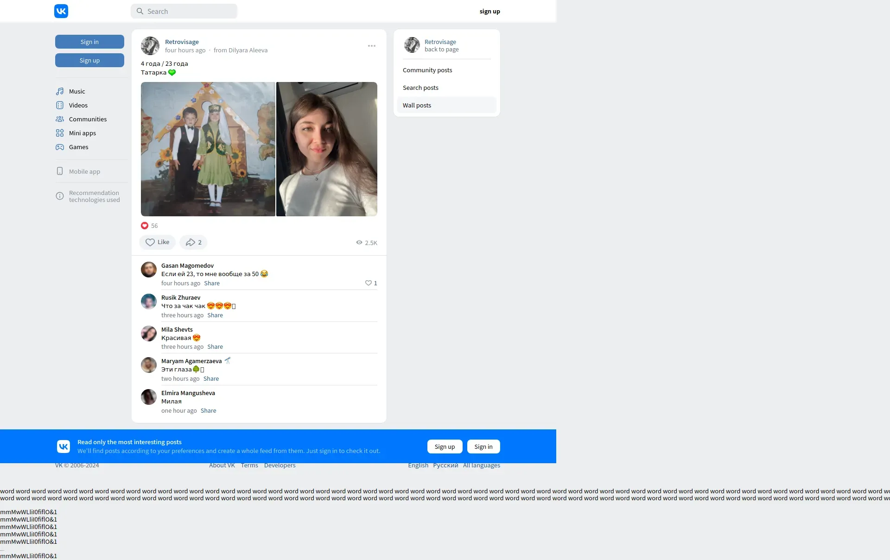Open the Games sidebar icon

pyautogui.click(x=60, y=147)
